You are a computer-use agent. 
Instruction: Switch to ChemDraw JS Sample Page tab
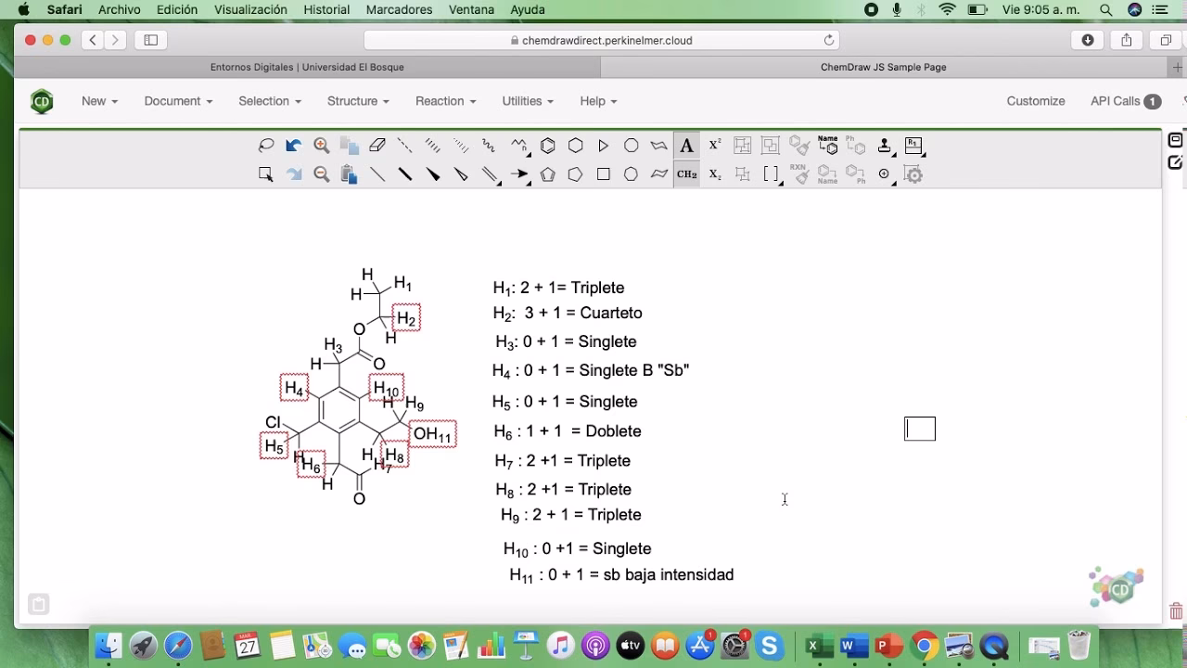(883, 67)
